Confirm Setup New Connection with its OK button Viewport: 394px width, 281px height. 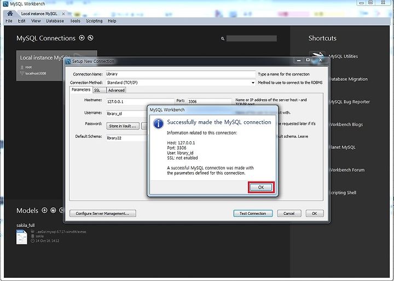(315, 213)
